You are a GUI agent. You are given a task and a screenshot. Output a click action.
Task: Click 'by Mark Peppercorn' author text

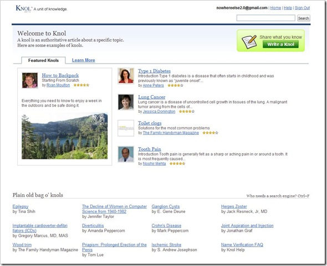pyautogui.click(x=170, y=231)
